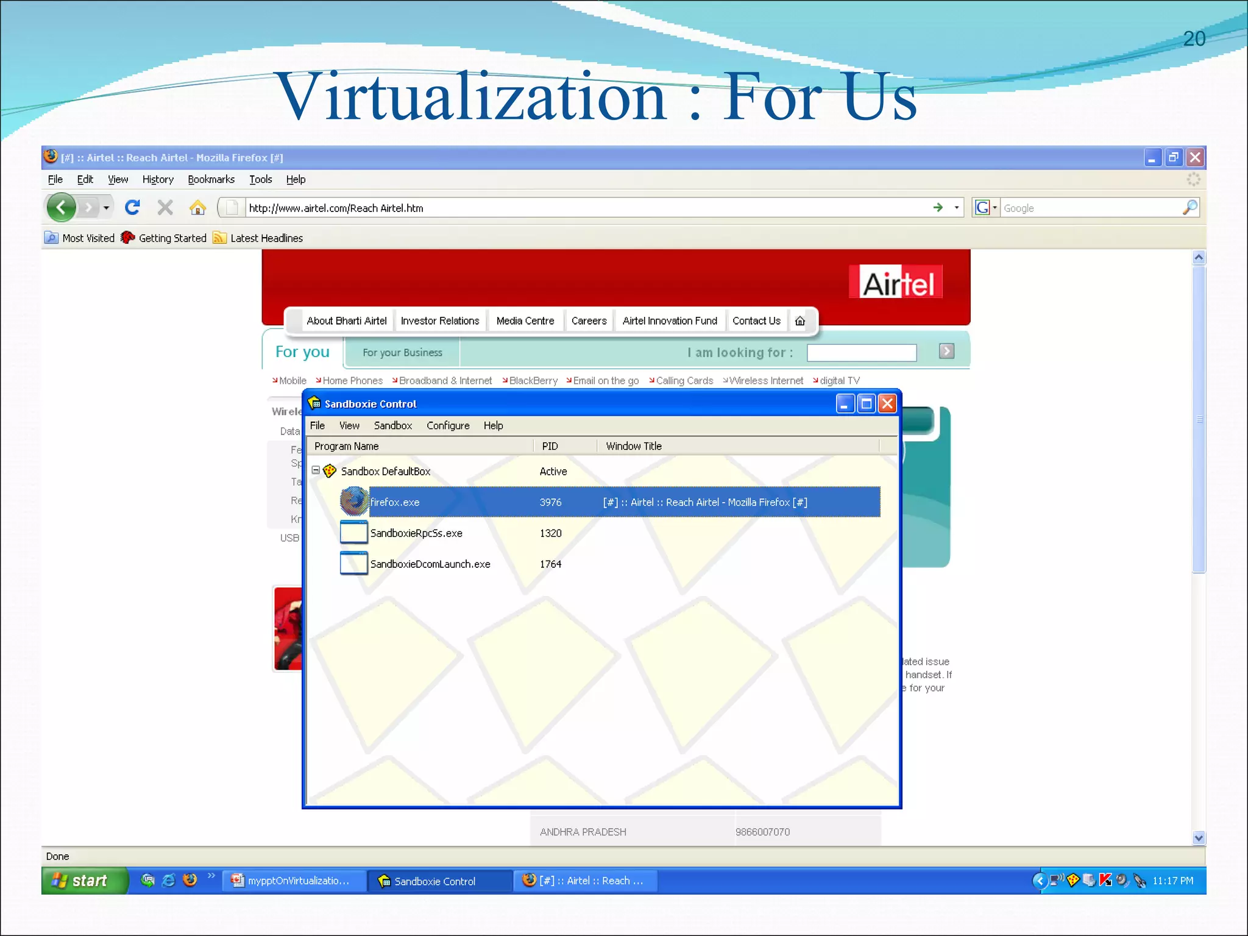
Task: Open Sandboxie Control Help menu
Action: click(x=493, y=425)
